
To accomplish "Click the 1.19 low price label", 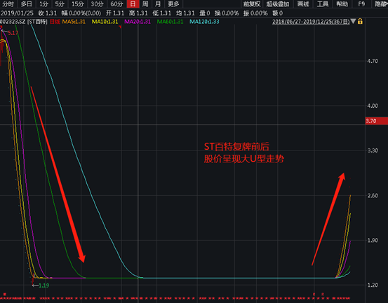I will [44, 286].
